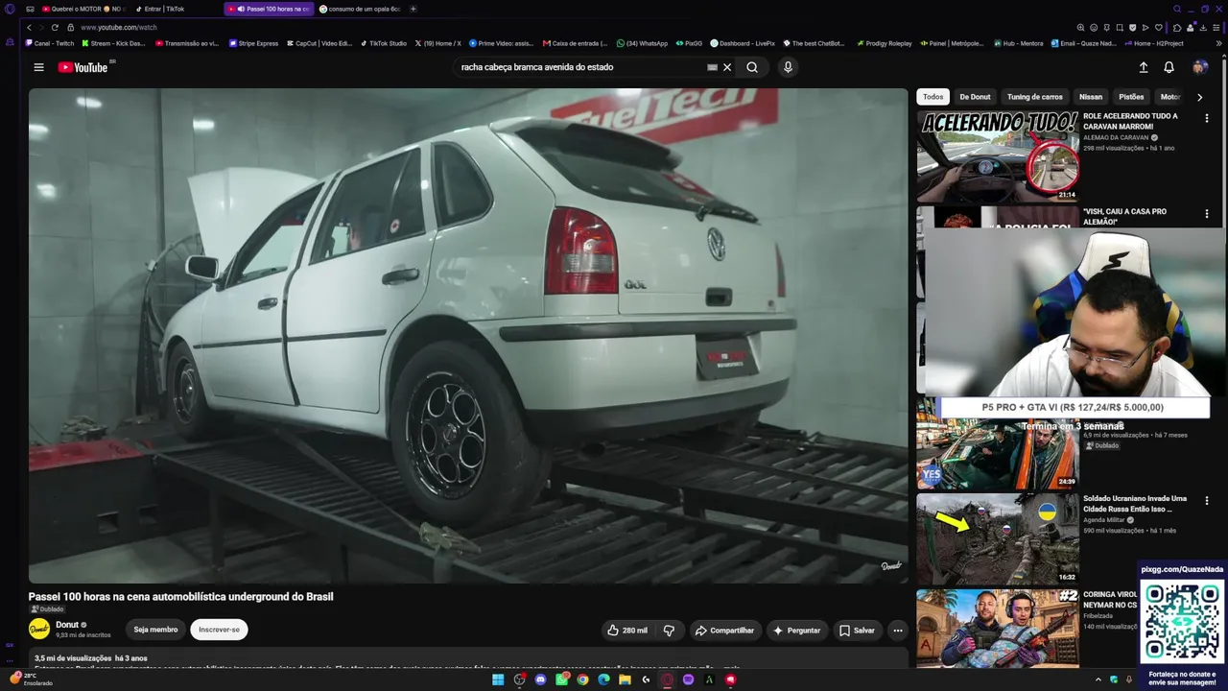
Task: Go back in the browser
Action: click(x=29, y=28)
